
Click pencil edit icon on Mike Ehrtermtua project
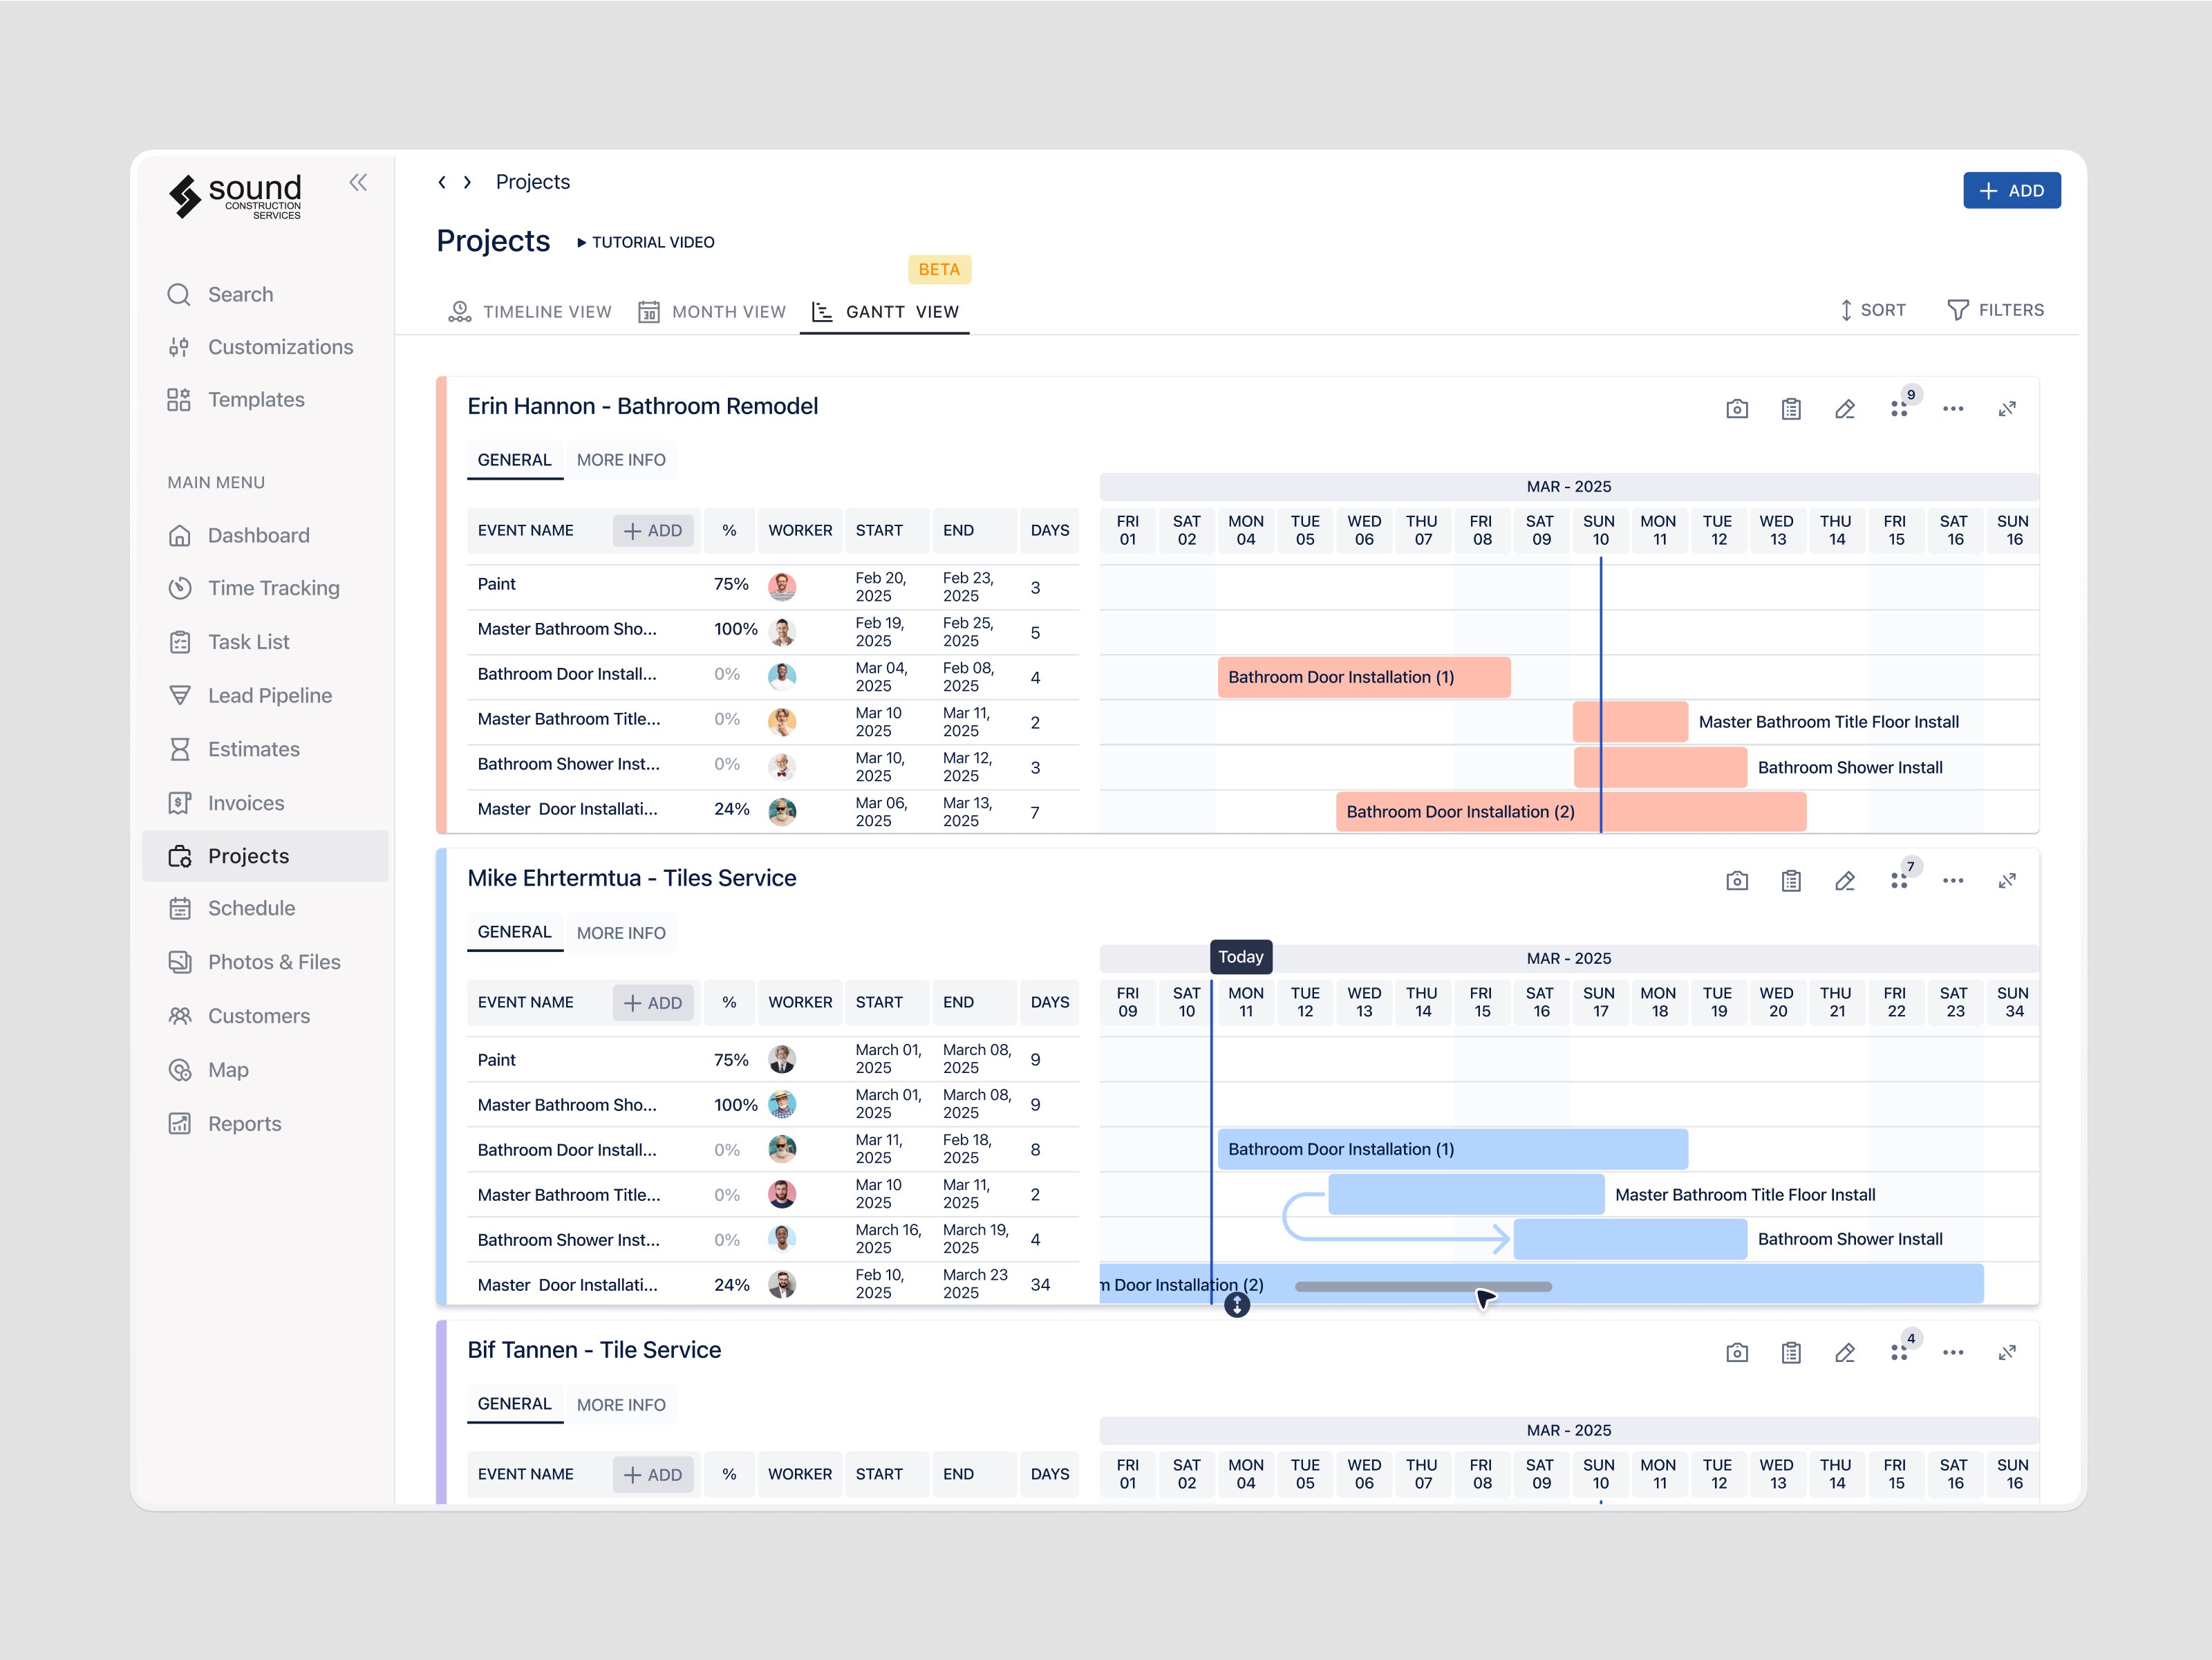tap(1845, 881)
